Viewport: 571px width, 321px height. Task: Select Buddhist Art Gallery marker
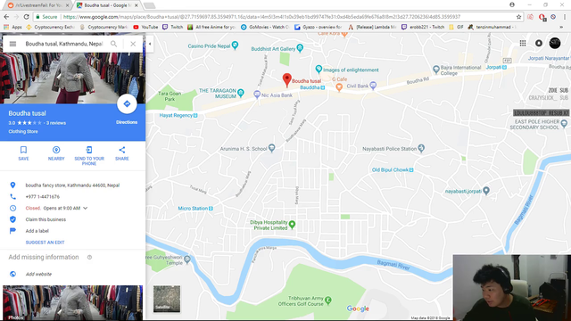(x=300, y=48)
